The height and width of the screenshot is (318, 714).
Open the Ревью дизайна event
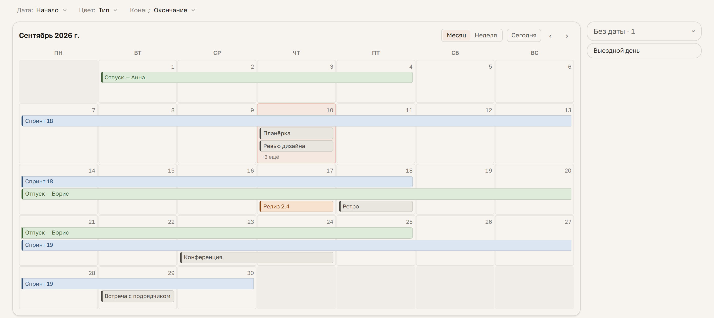pyautogui.click(x=296, y=146)
